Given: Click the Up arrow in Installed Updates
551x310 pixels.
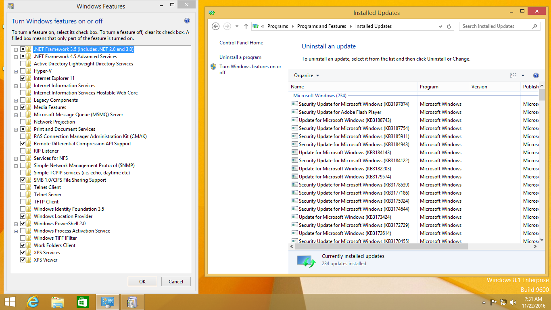Looking at the screenshot, I should (246, 26).
